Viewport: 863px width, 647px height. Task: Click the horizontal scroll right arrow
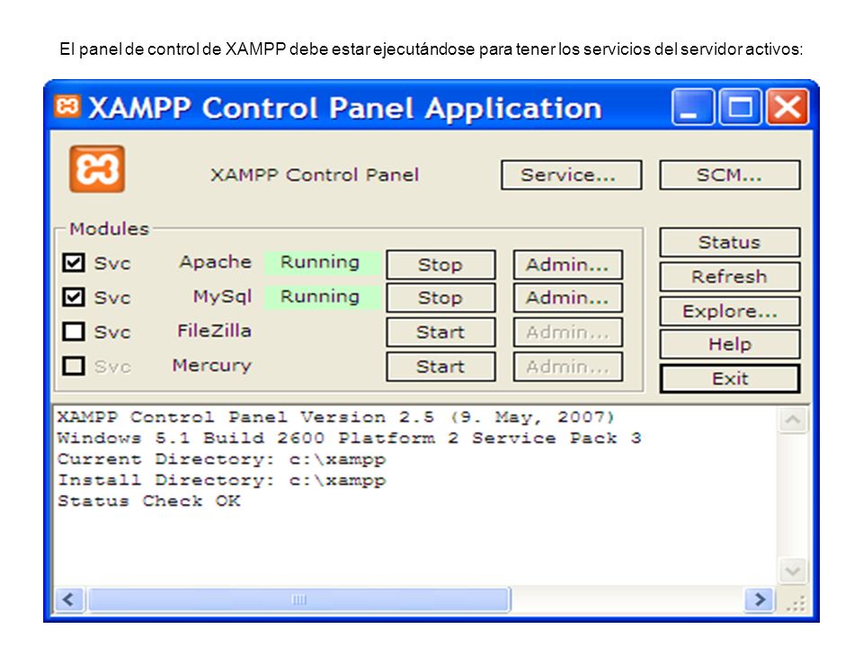760,599
